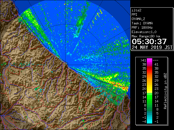Click the radar center point on the coastline

pos(66,65)
